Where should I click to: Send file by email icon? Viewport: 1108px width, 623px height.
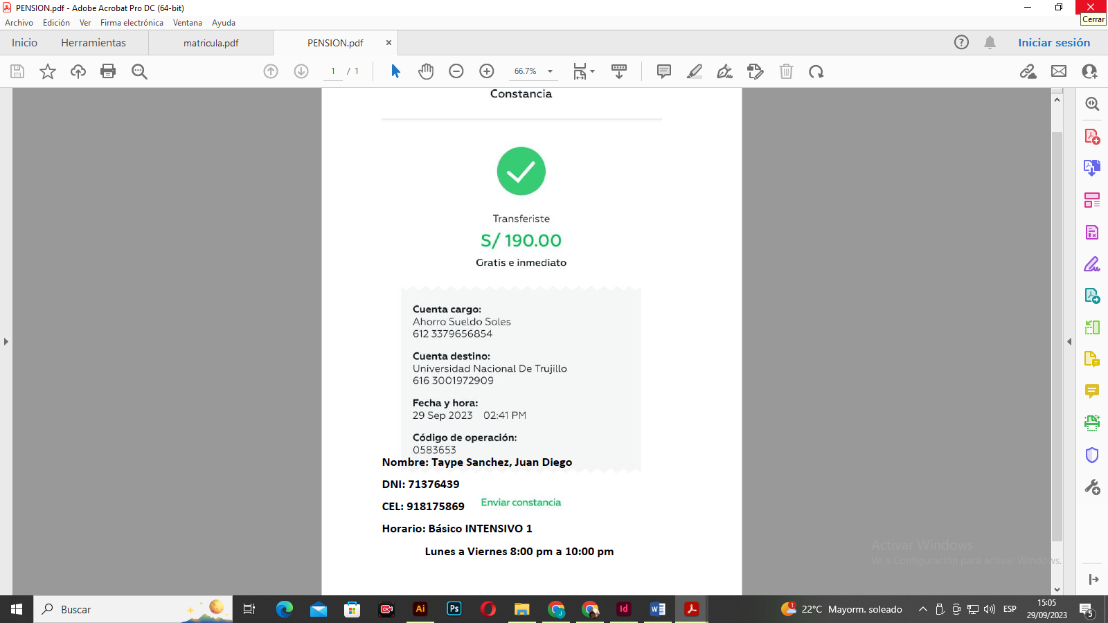point(1059,71)
